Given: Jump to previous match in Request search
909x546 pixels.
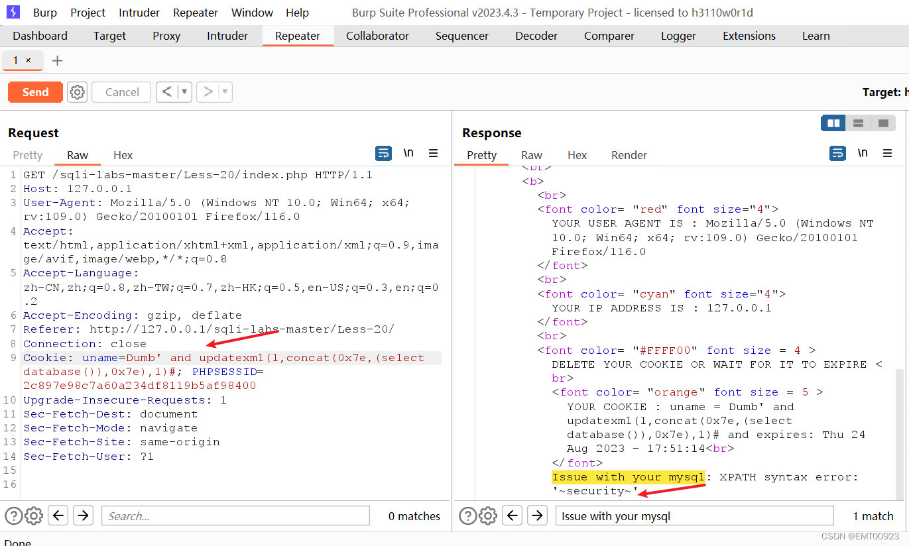Looking at the screenshot, I should pyautogui.click(x=58, y=515).
